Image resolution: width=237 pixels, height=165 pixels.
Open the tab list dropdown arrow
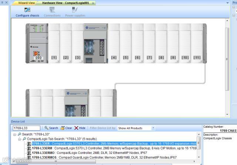[x=227, y=3]
